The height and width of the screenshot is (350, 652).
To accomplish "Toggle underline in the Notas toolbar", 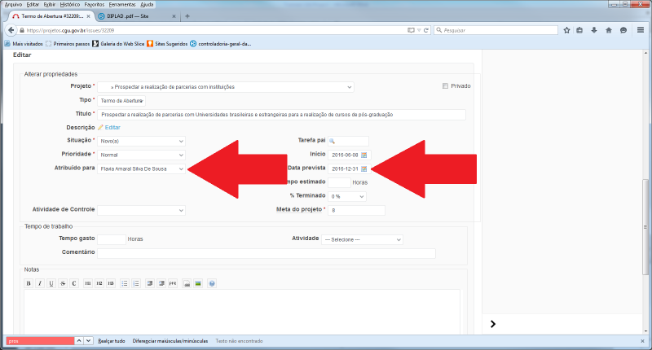I will click(51, 283).
